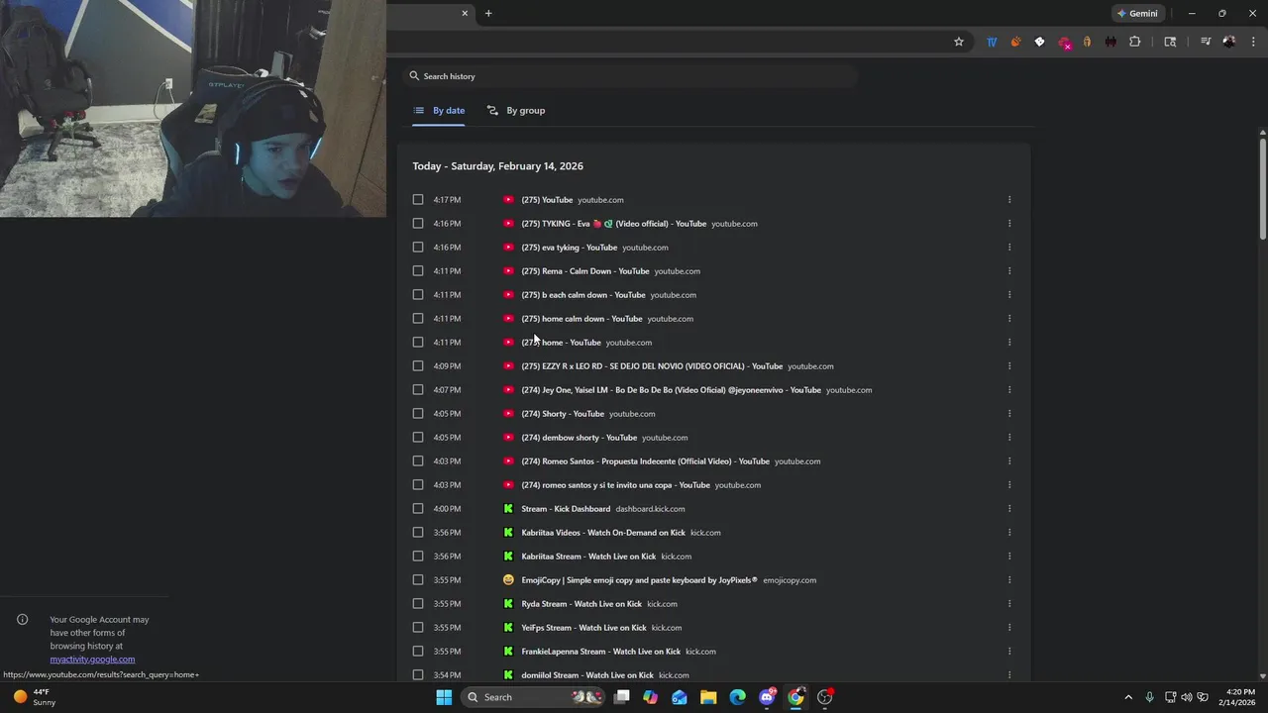The height and width of the screenshot is (713, 1268).
Task: Check the b each calm down entry
Action: tap(418, 294)
